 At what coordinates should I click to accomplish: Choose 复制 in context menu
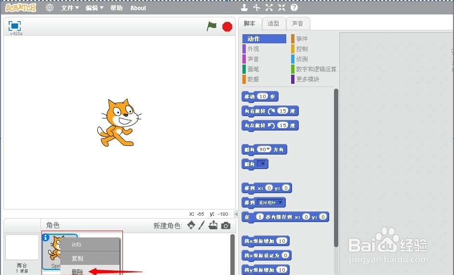tap(90, 258)
